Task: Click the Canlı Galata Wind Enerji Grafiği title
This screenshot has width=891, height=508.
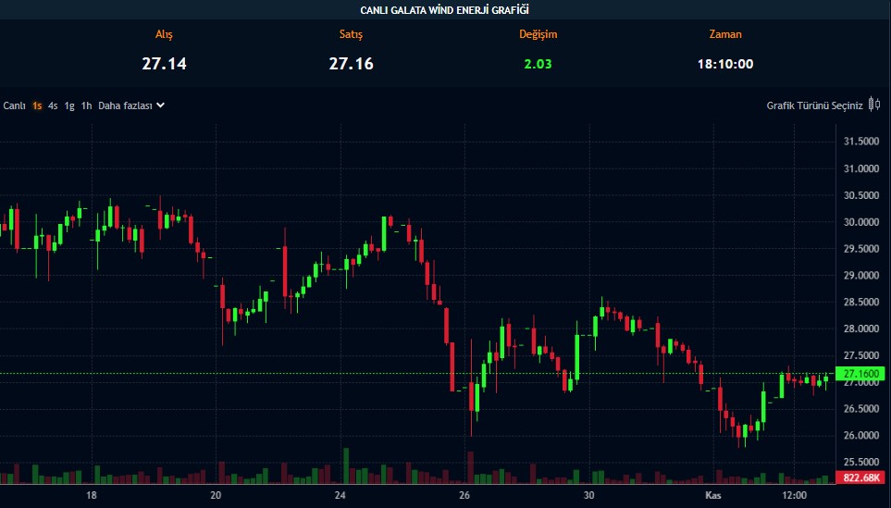Action: coord(445,10)
